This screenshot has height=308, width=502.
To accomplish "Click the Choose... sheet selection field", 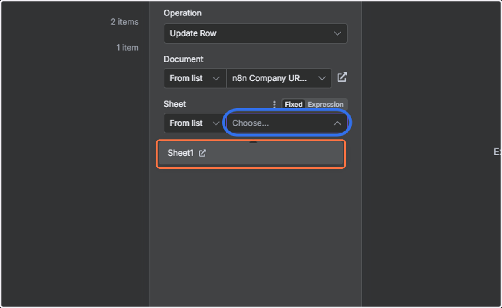I will (287, 123).
